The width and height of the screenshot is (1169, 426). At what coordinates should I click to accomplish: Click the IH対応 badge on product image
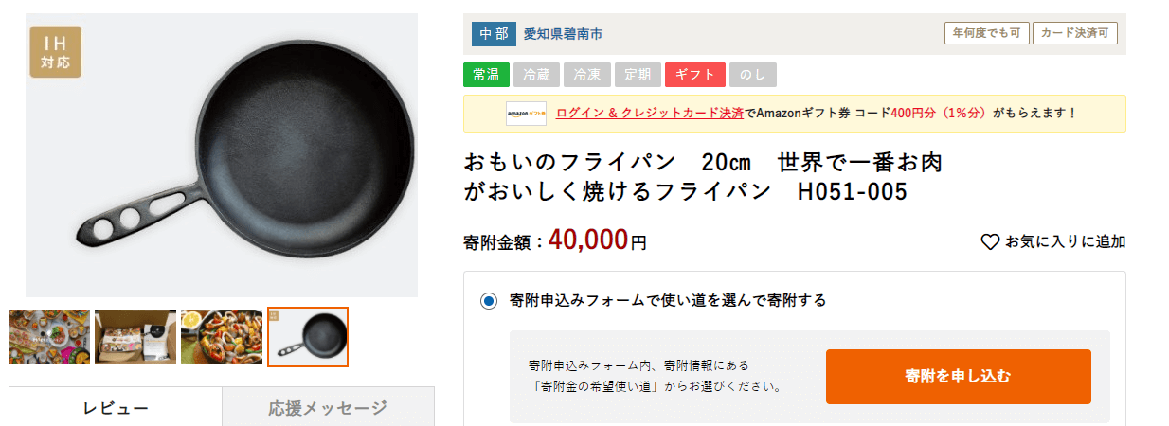click(56, 52)
